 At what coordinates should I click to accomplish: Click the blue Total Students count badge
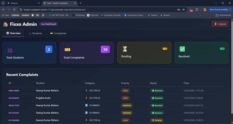pos(49,49)
